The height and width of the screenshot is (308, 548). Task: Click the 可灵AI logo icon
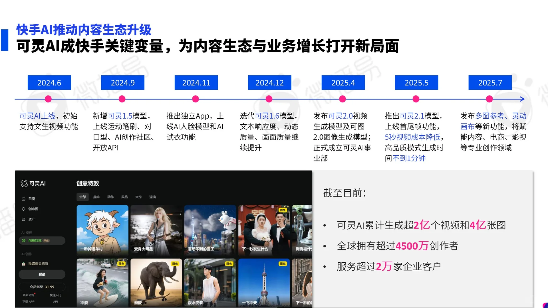[24, 183]
